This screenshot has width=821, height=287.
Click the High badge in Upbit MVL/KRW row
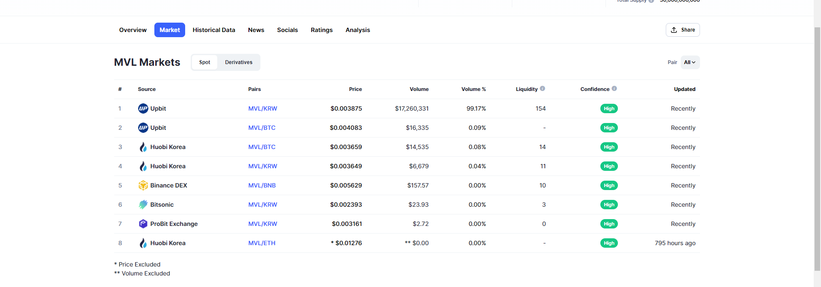pyautogui.click(x=609, y=108)
